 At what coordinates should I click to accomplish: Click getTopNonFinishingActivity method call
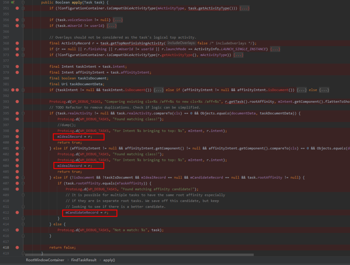pos(132,43)
